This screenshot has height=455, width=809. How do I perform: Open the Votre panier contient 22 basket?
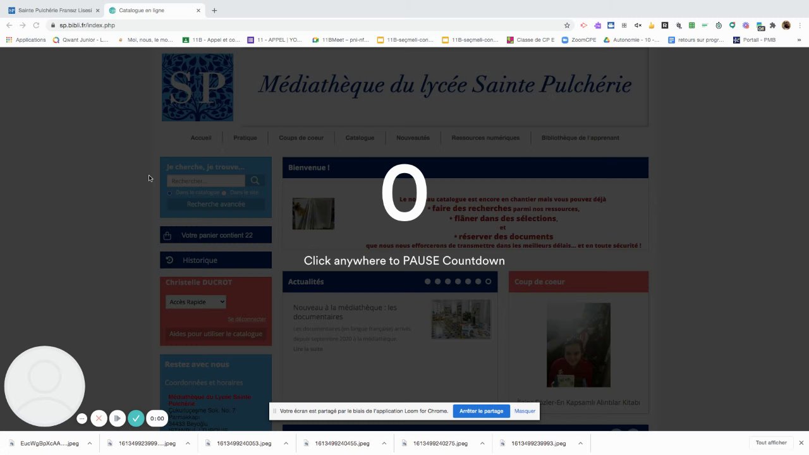coord(216,235)
